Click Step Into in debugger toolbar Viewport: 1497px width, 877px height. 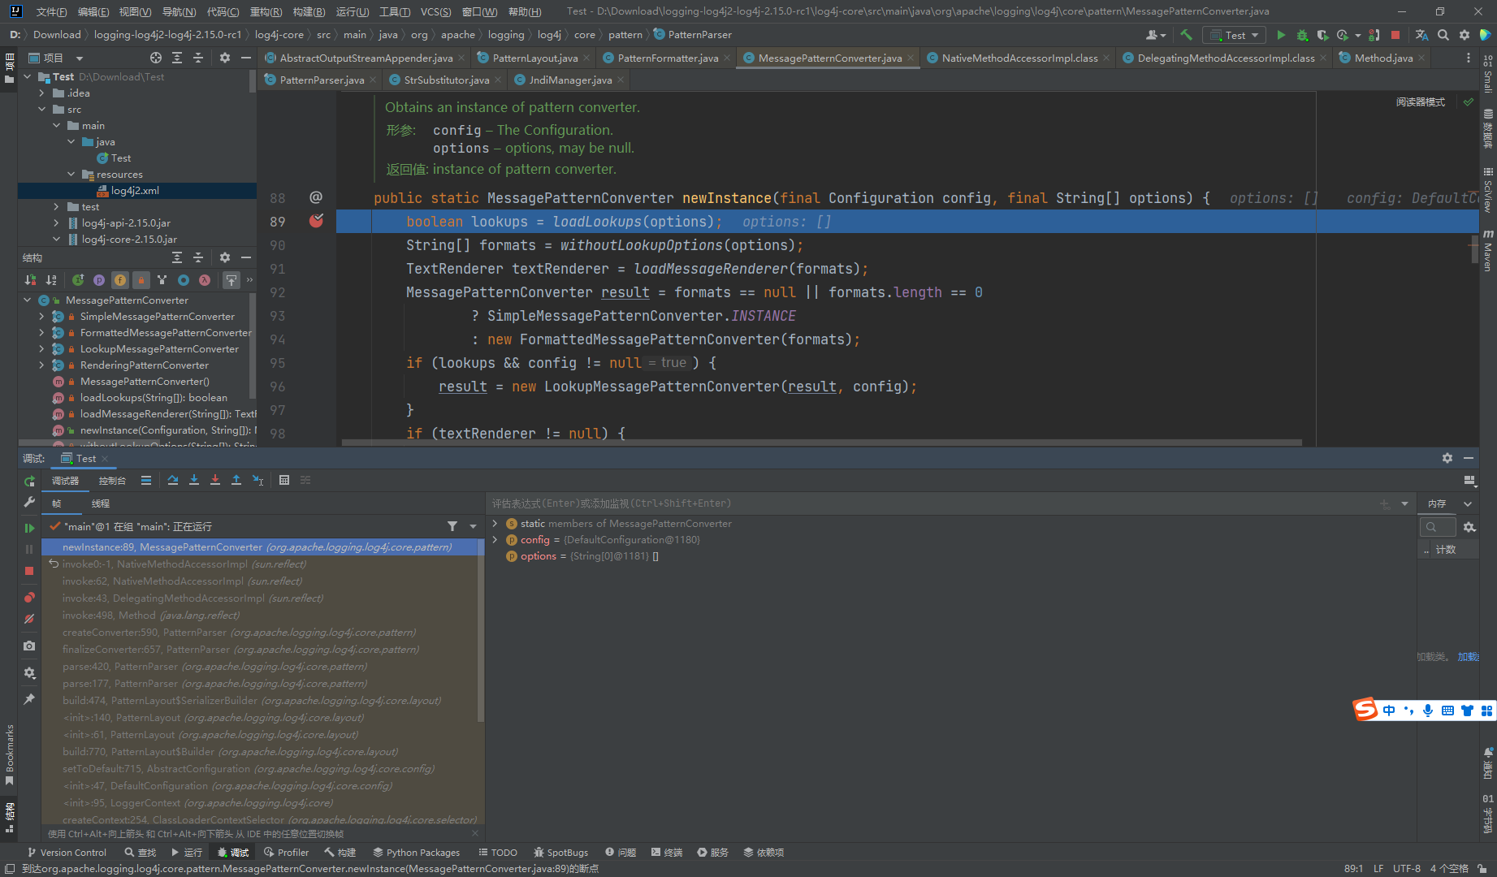(x=194, y=480)
